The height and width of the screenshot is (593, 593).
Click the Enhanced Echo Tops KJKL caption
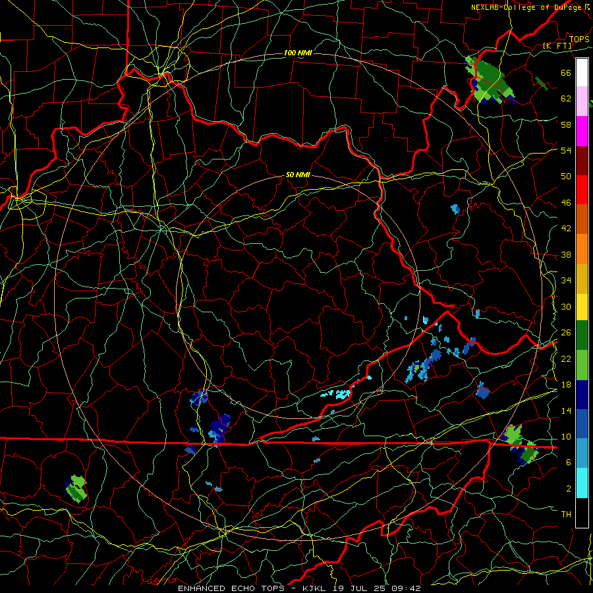[299, 588]
